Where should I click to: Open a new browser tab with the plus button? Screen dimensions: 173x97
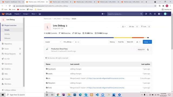(x=146, y=2)
